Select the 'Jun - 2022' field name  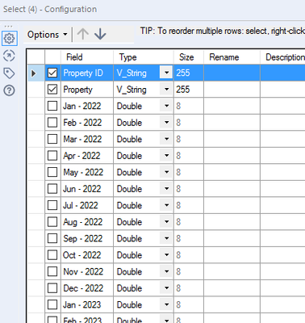point(81,189)
